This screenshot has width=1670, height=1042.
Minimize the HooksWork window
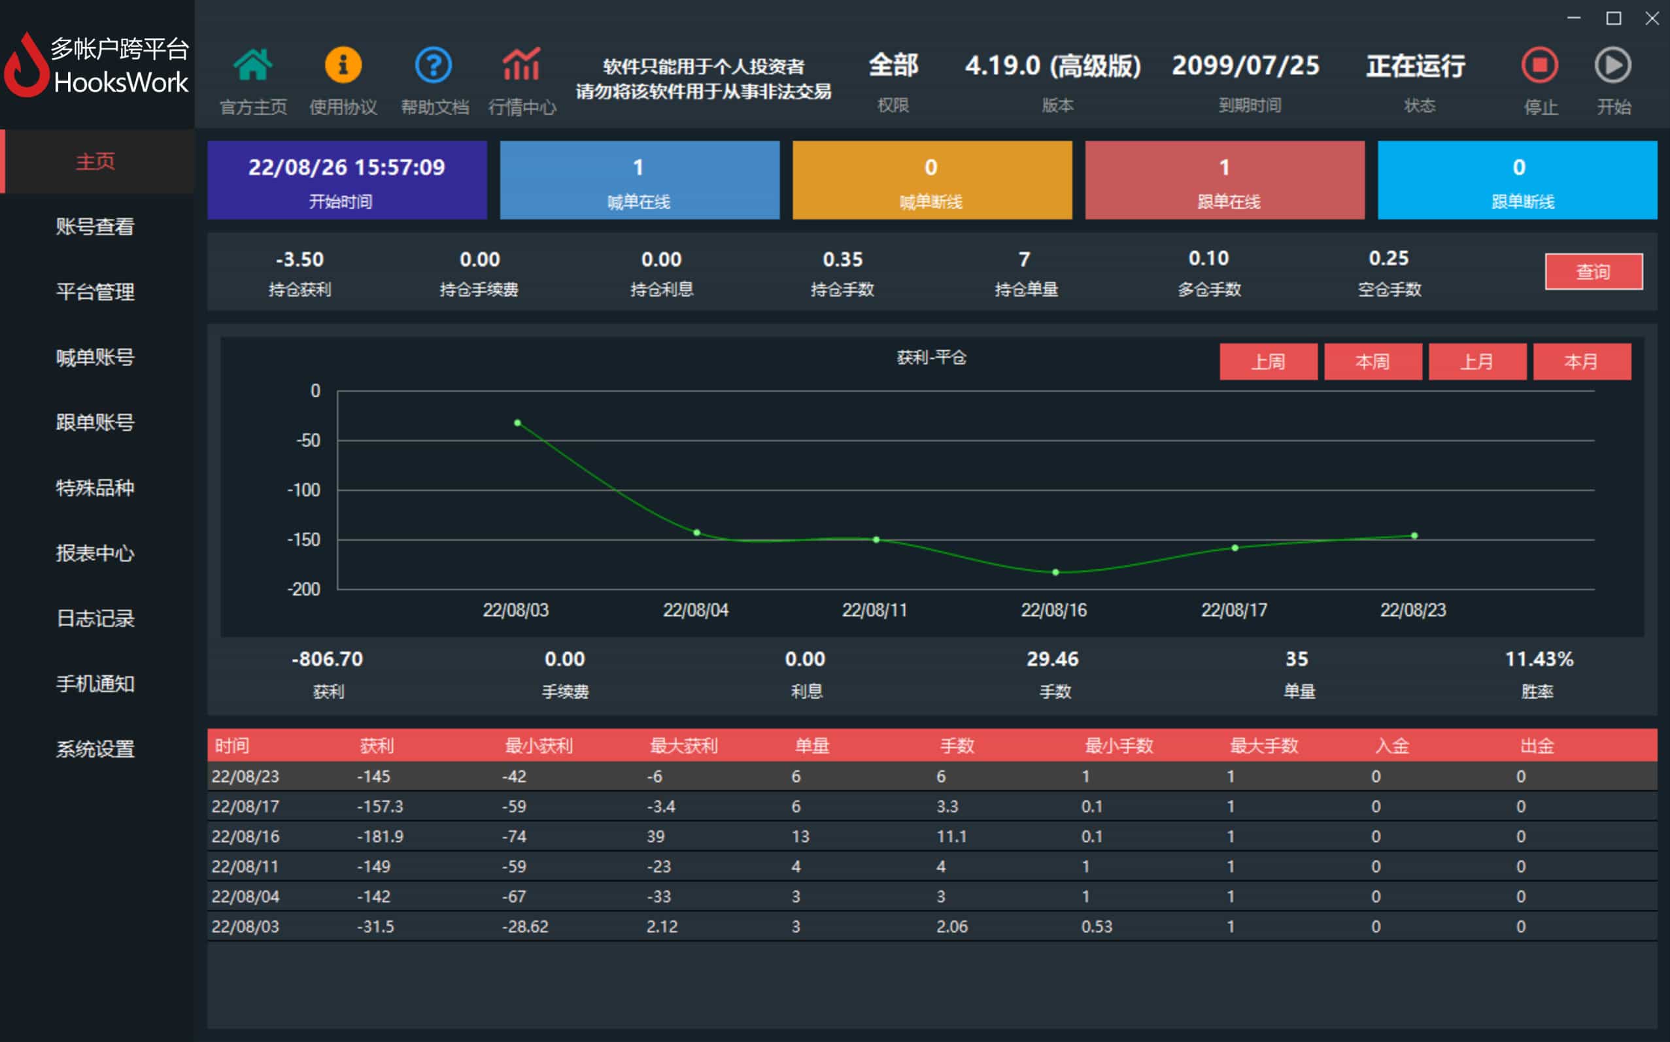pyautogui.click(x=1573, y=18)
